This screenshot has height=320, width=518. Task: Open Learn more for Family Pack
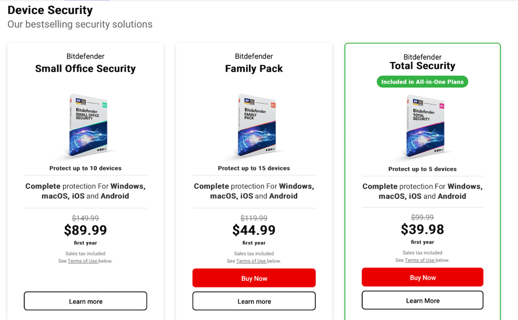click(254, 301)
